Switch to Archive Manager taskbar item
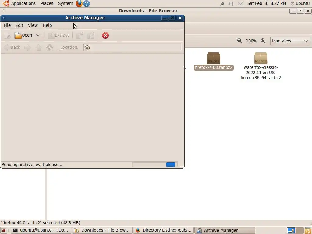 click(x=225, y=230)
